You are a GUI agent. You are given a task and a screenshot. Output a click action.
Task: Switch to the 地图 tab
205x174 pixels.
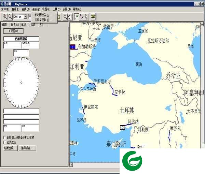[4, 25]
